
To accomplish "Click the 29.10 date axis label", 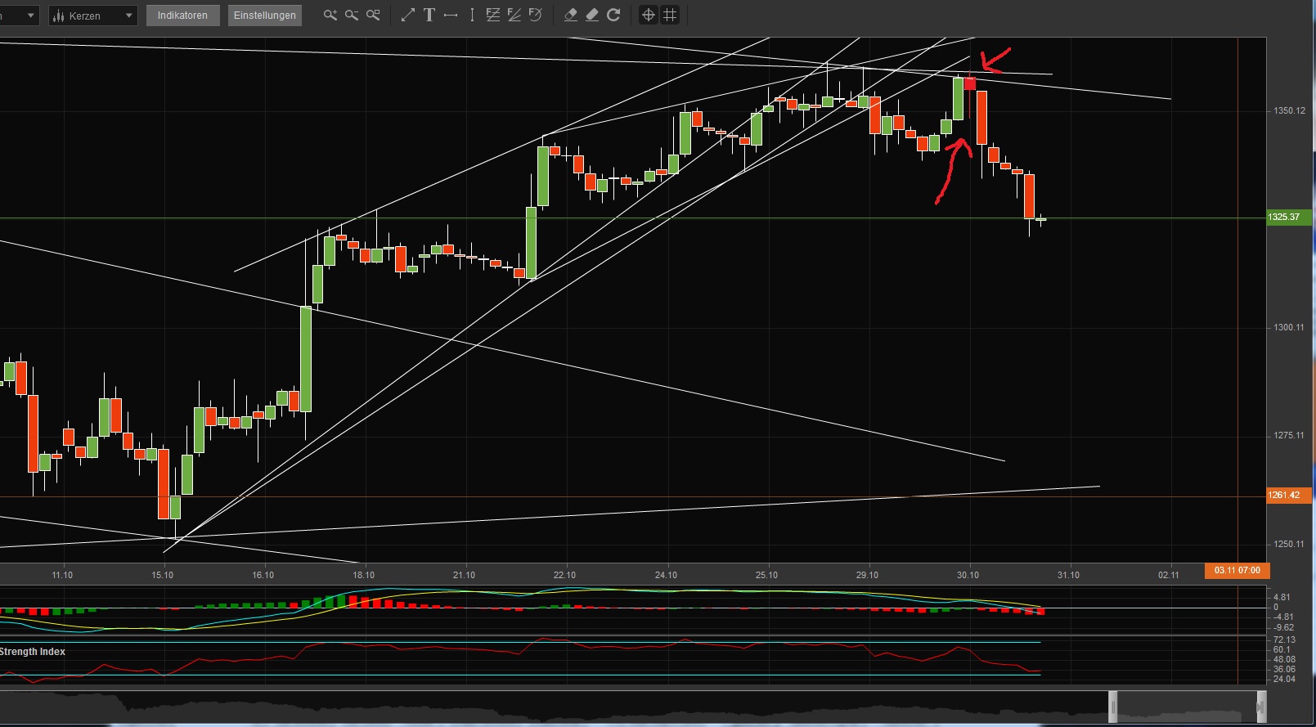I will [868, 575].
